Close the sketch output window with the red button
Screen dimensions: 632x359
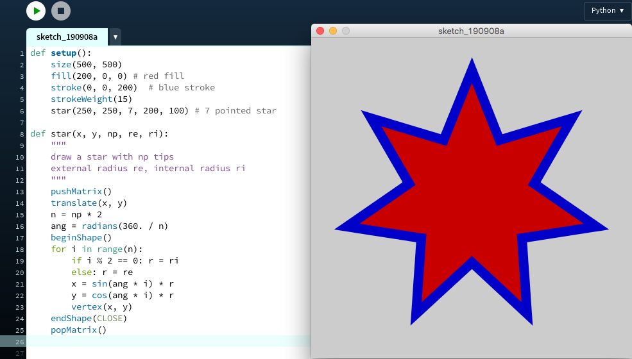pyautogui.click(x=320, y=31)
